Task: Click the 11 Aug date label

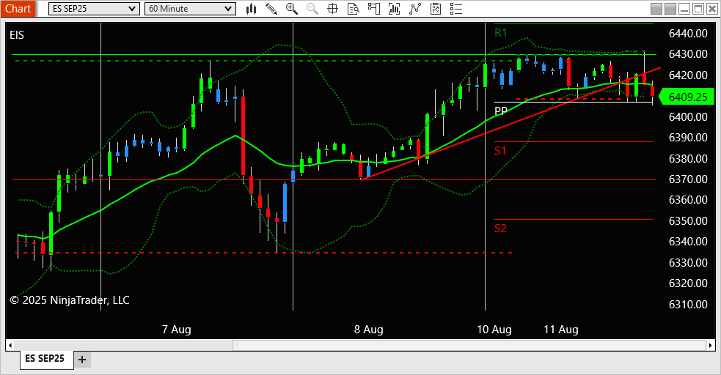Action: 561,330
